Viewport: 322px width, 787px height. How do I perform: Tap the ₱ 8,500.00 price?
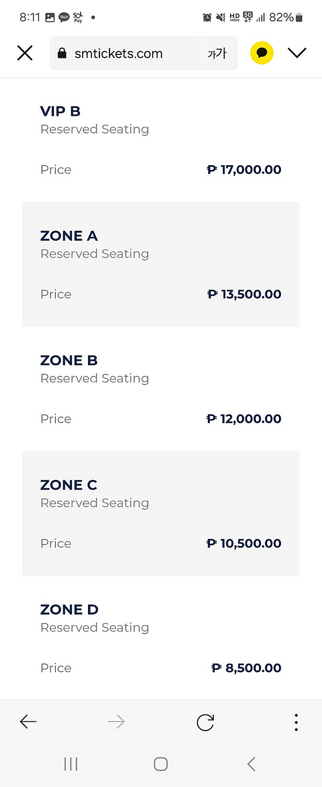click(246, 668)
